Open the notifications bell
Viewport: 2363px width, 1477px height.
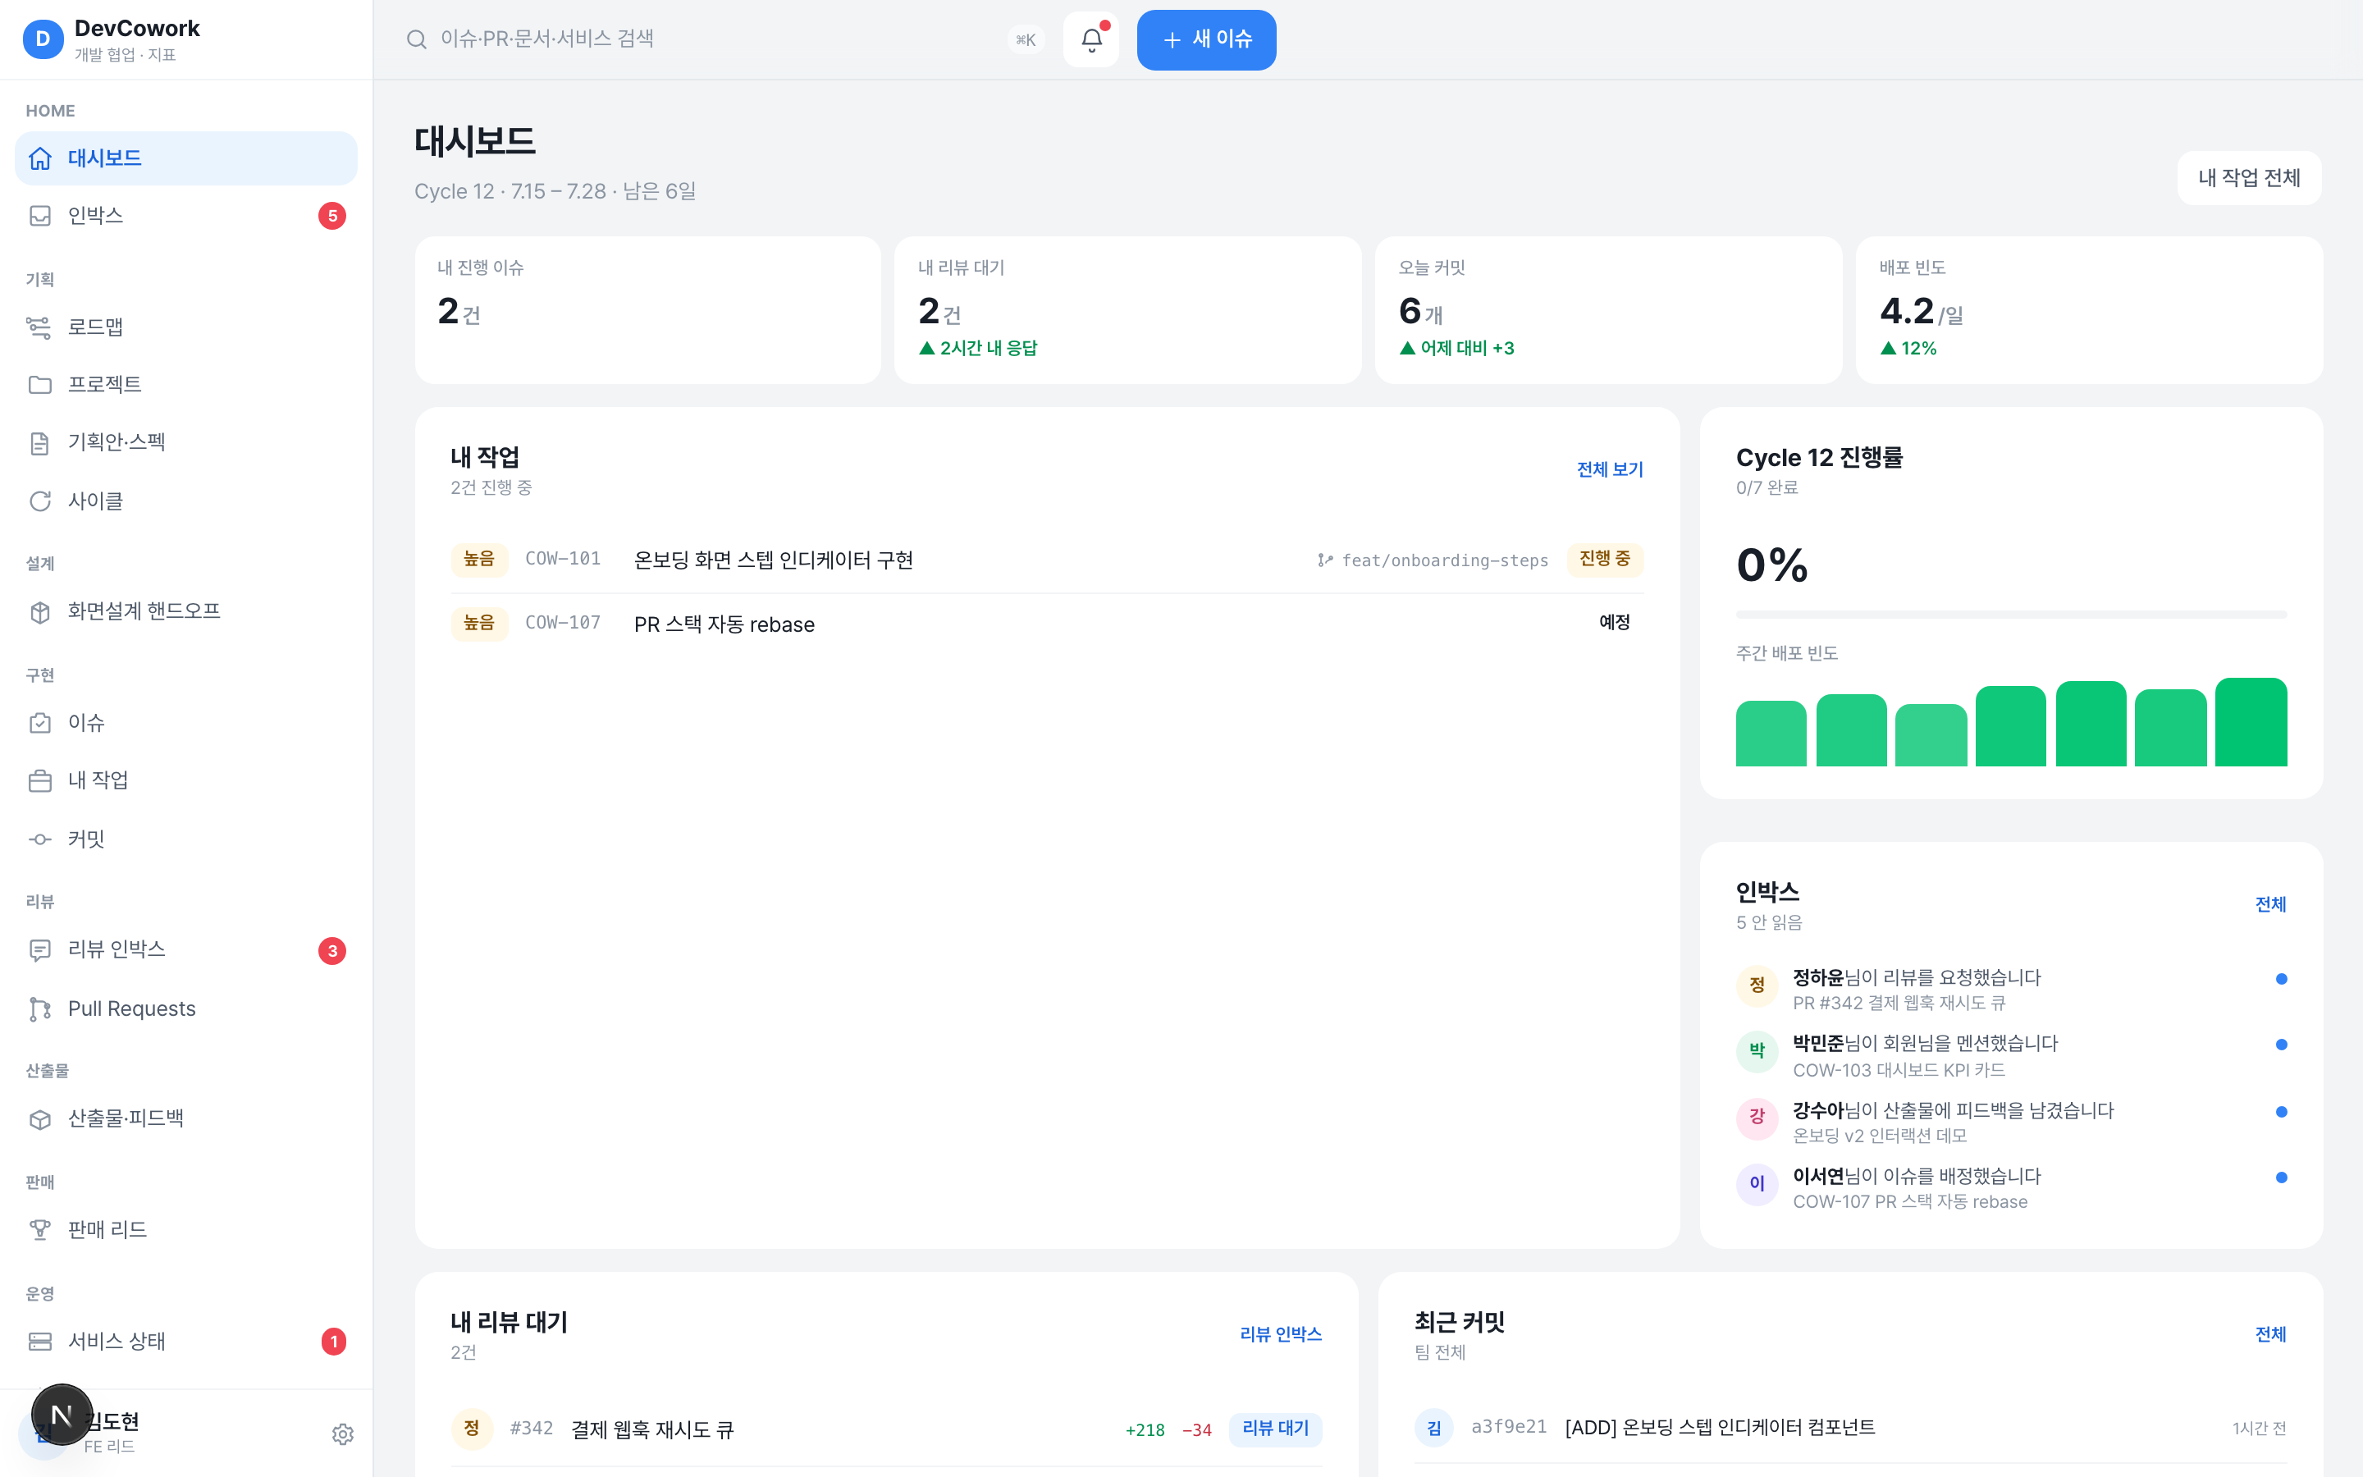click(1090, 39)
